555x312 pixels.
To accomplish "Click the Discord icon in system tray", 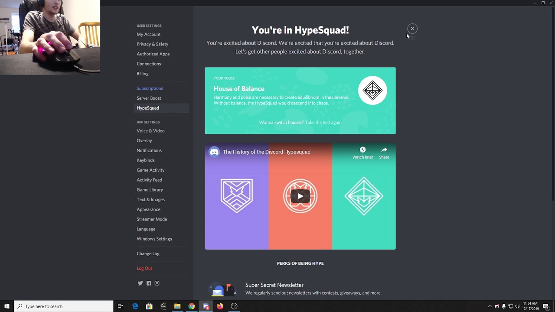I will coord(497,306).
